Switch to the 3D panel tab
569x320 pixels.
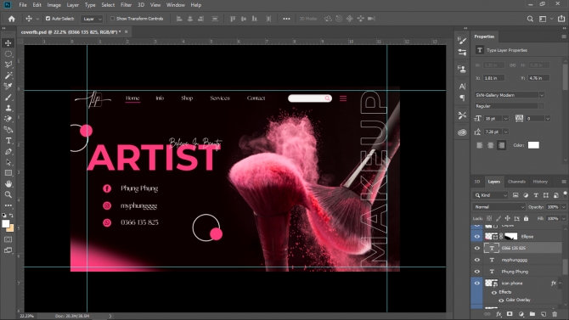tap(476, 182)
